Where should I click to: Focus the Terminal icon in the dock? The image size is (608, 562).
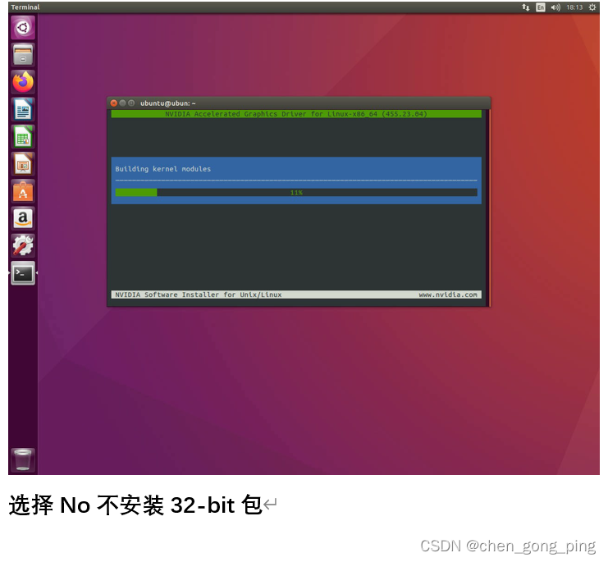23,273
